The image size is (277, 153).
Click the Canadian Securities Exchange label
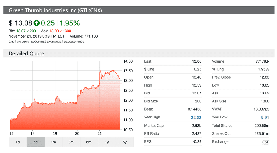39,42
